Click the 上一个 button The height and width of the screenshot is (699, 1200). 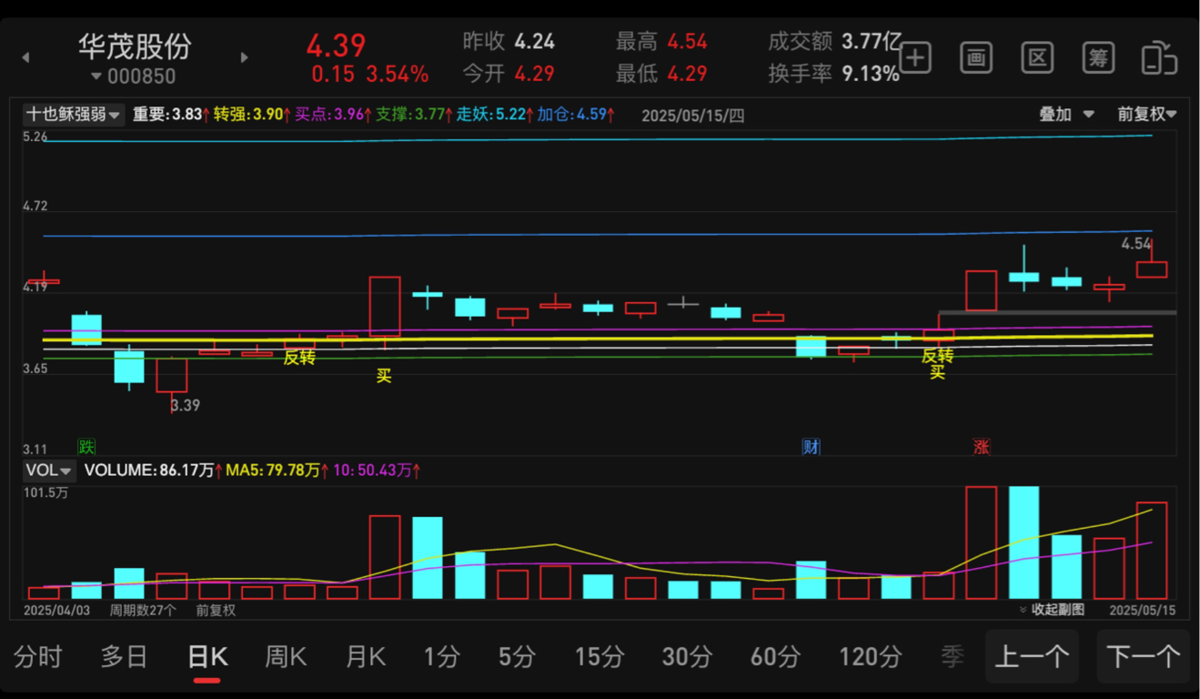point(1032,656)
